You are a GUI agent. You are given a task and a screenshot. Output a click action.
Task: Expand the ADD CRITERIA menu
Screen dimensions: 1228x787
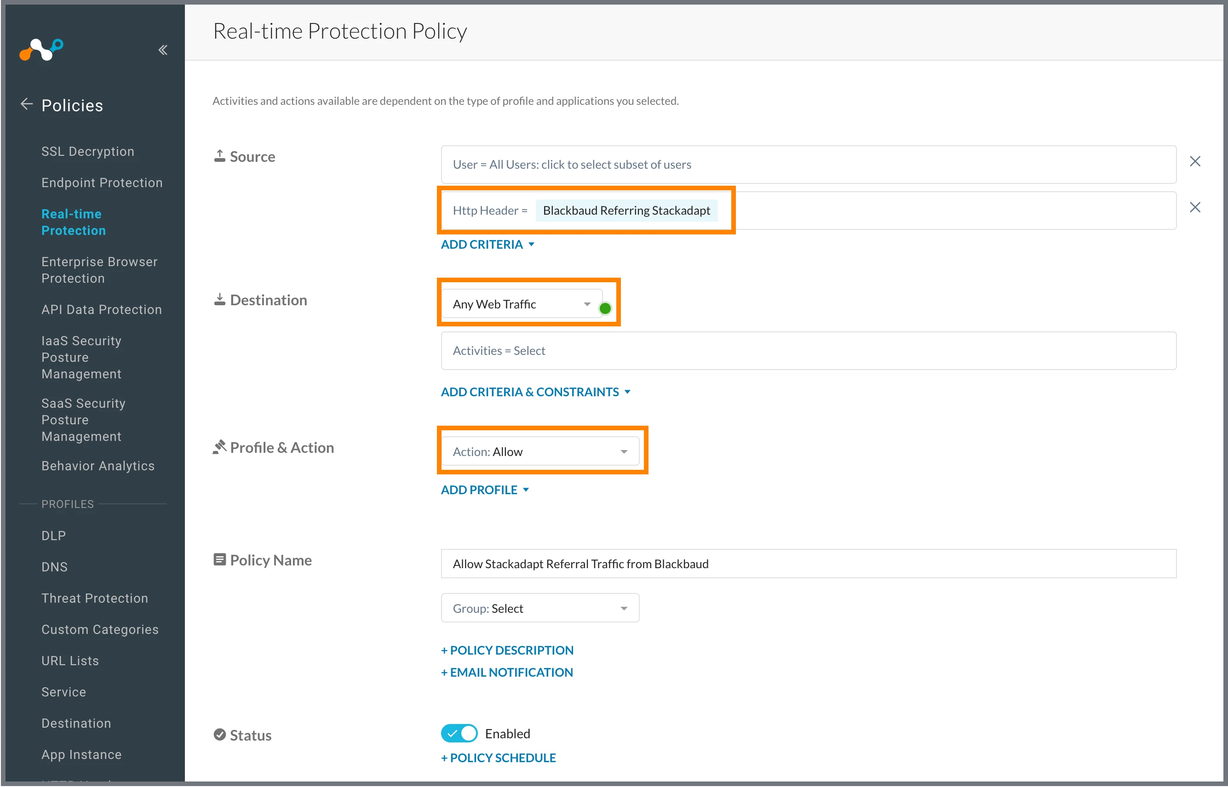click(487, 244)
